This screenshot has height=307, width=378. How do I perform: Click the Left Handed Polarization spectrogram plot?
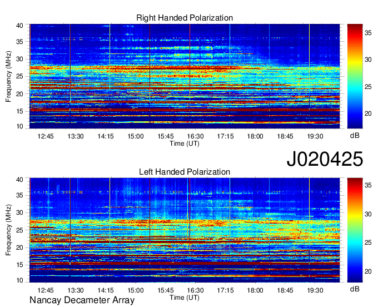pos(185,230)
